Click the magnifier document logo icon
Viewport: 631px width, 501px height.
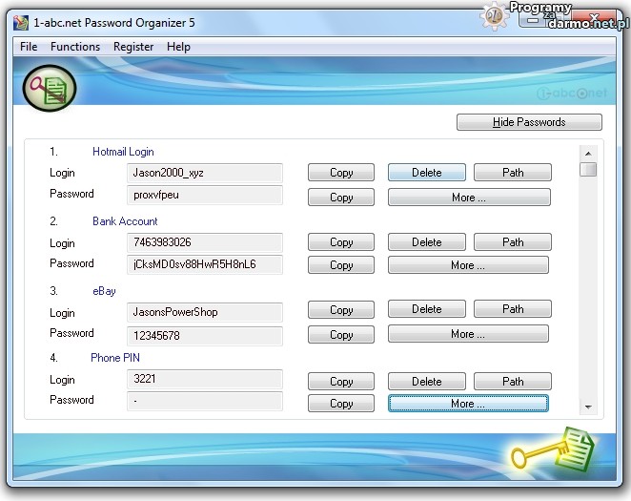pos(49,89)
